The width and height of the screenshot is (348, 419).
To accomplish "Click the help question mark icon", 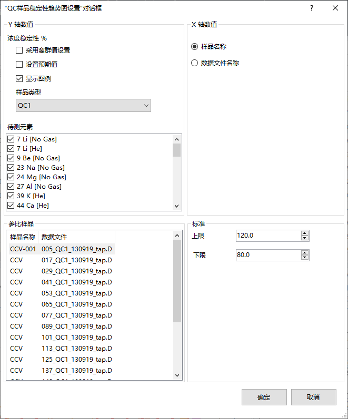I will pyautogui.click(x=312, y=8).
